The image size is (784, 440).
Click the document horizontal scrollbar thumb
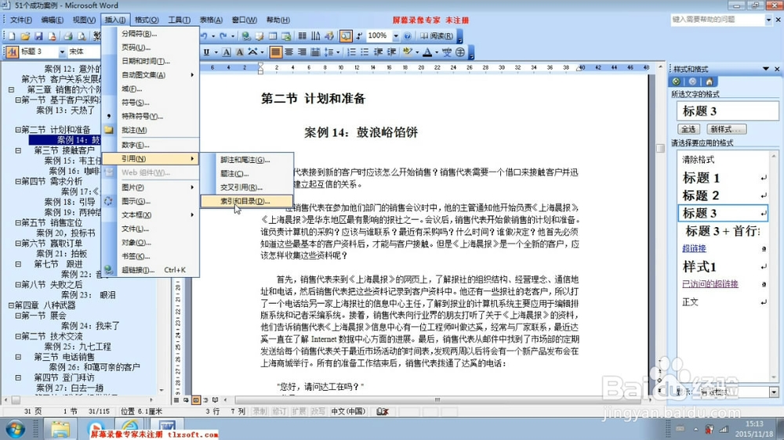pos(437,400)
